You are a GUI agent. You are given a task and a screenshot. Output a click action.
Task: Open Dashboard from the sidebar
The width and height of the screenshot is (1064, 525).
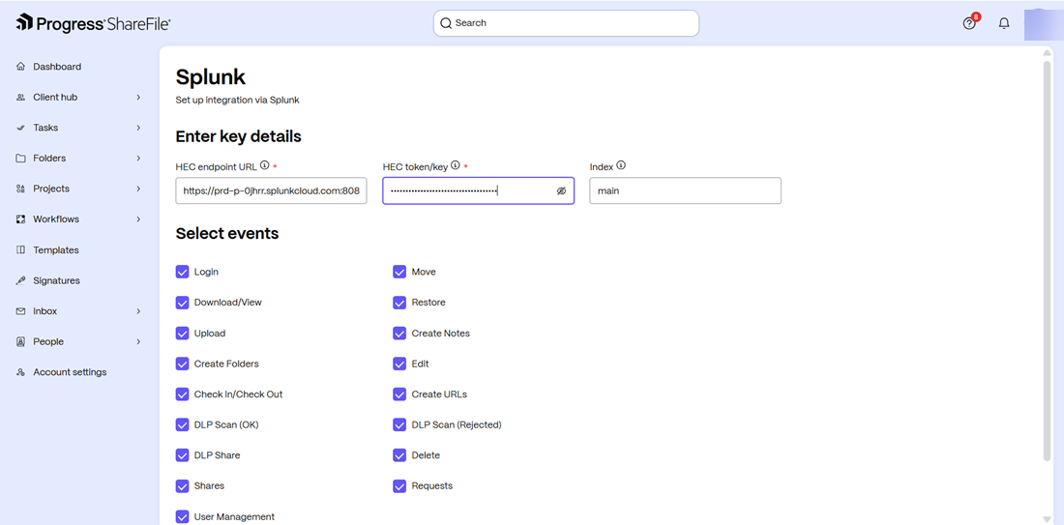coord(57,67)
